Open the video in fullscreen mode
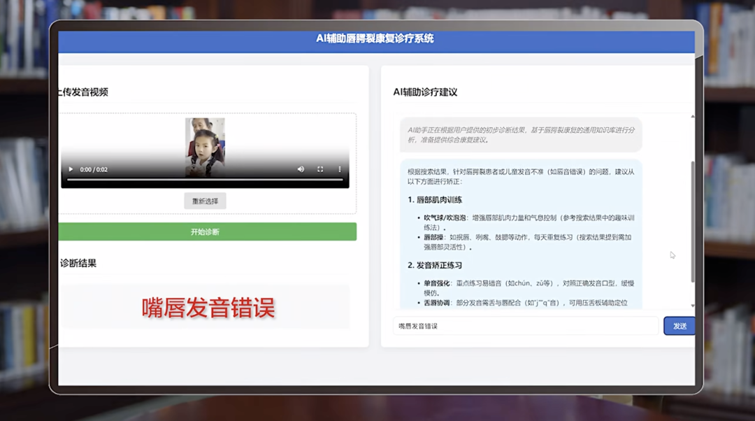The width and height of the screenshot is (755, 421). point(320,169)
